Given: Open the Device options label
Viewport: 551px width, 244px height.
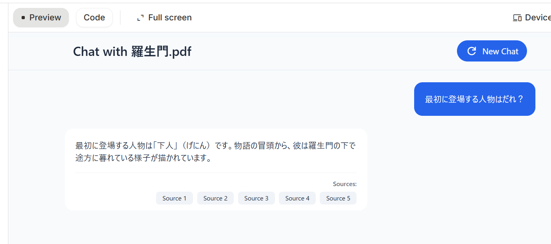Looking at the screenshot, I should pos(537,18).
